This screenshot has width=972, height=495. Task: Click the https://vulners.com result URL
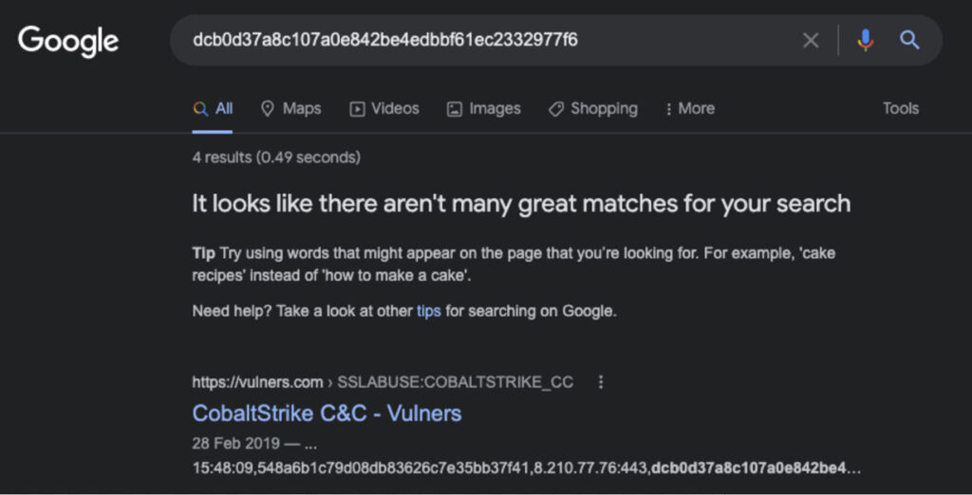coord(257,382)
